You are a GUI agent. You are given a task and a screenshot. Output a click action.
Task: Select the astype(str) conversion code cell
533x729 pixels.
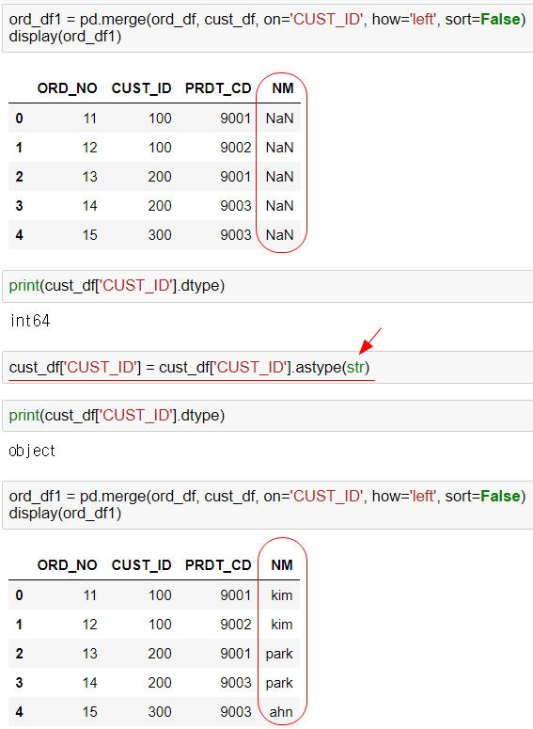tap(268, 367)
